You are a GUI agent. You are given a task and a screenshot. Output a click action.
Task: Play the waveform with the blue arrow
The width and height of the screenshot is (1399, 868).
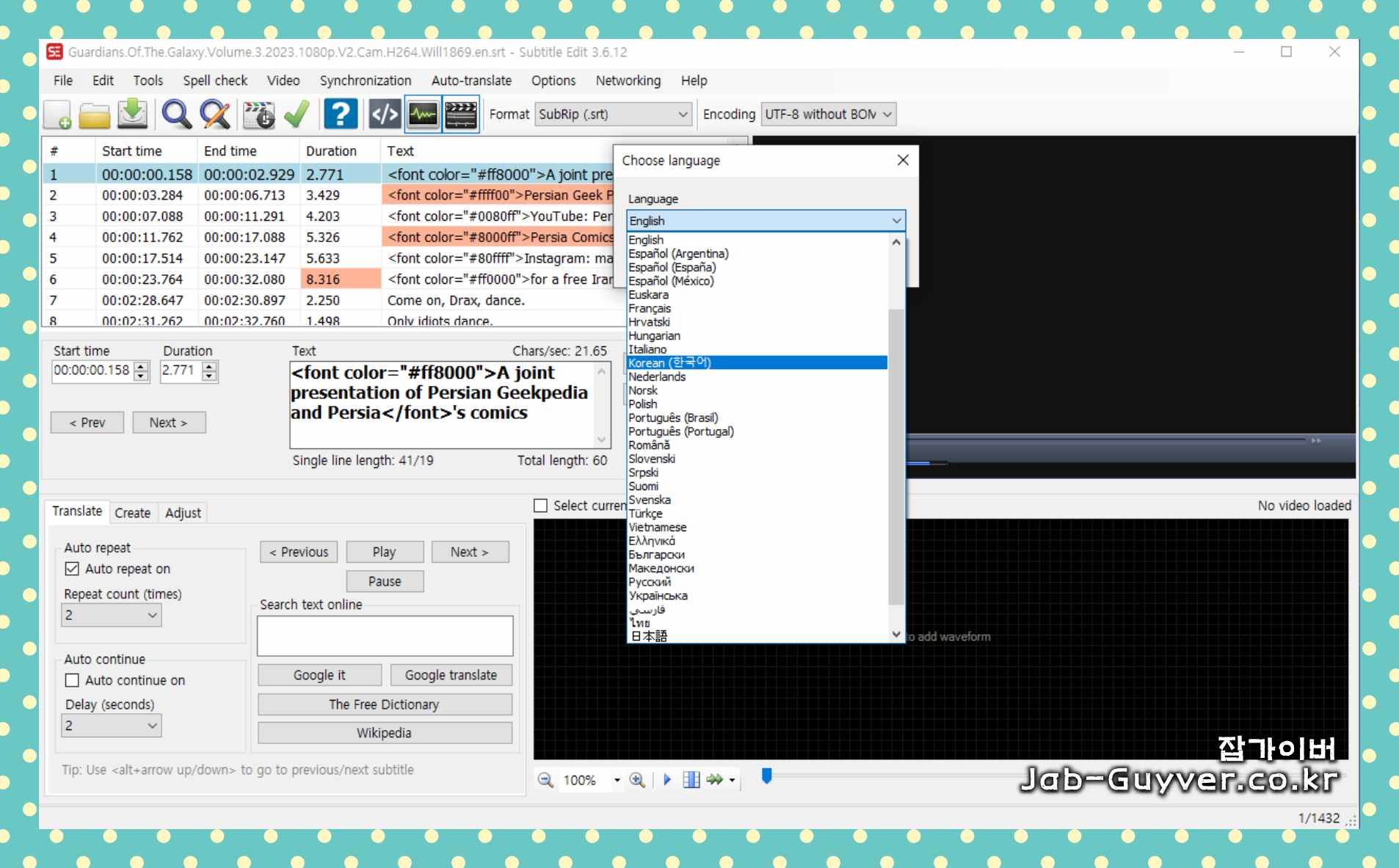tap(667, 780)
